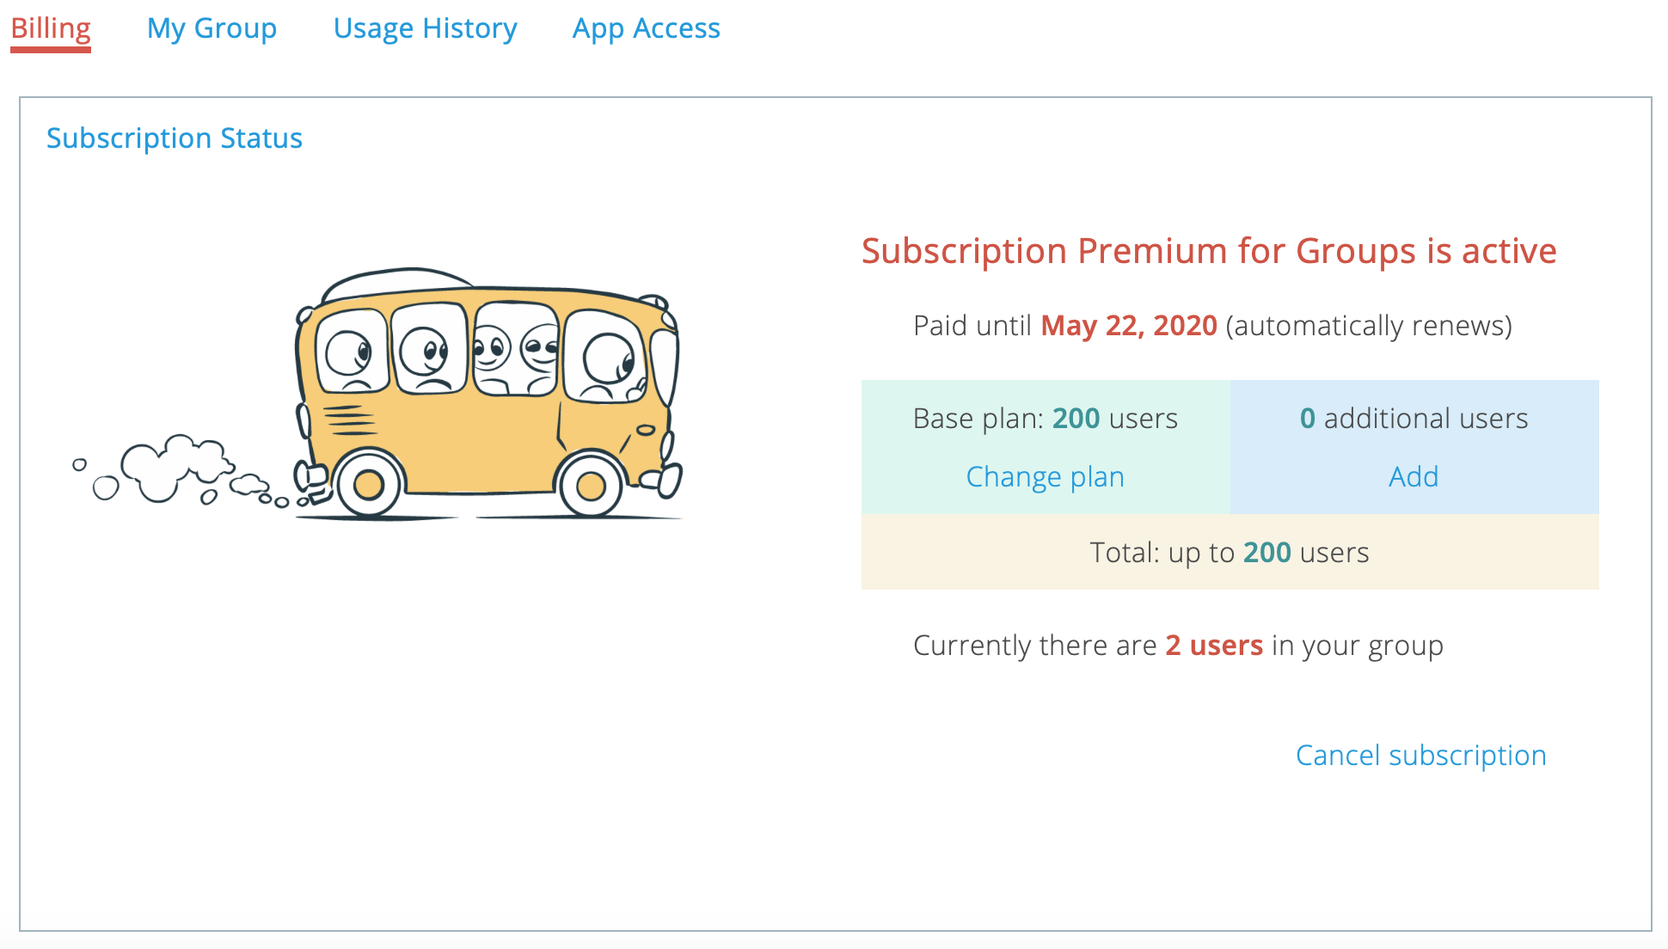Click the bus front wheel
The width and height of the screenshot is (1668, 949).
click(x=591, y=485)
